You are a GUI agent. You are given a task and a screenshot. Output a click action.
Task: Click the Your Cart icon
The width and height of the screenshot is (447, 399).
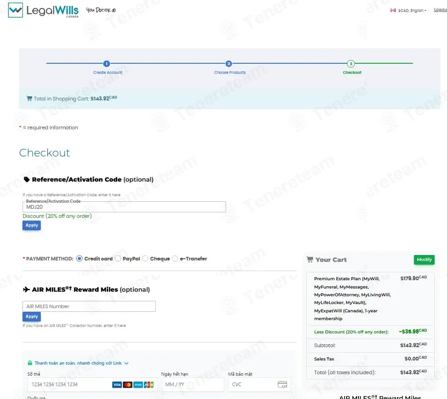click(309, 260)
